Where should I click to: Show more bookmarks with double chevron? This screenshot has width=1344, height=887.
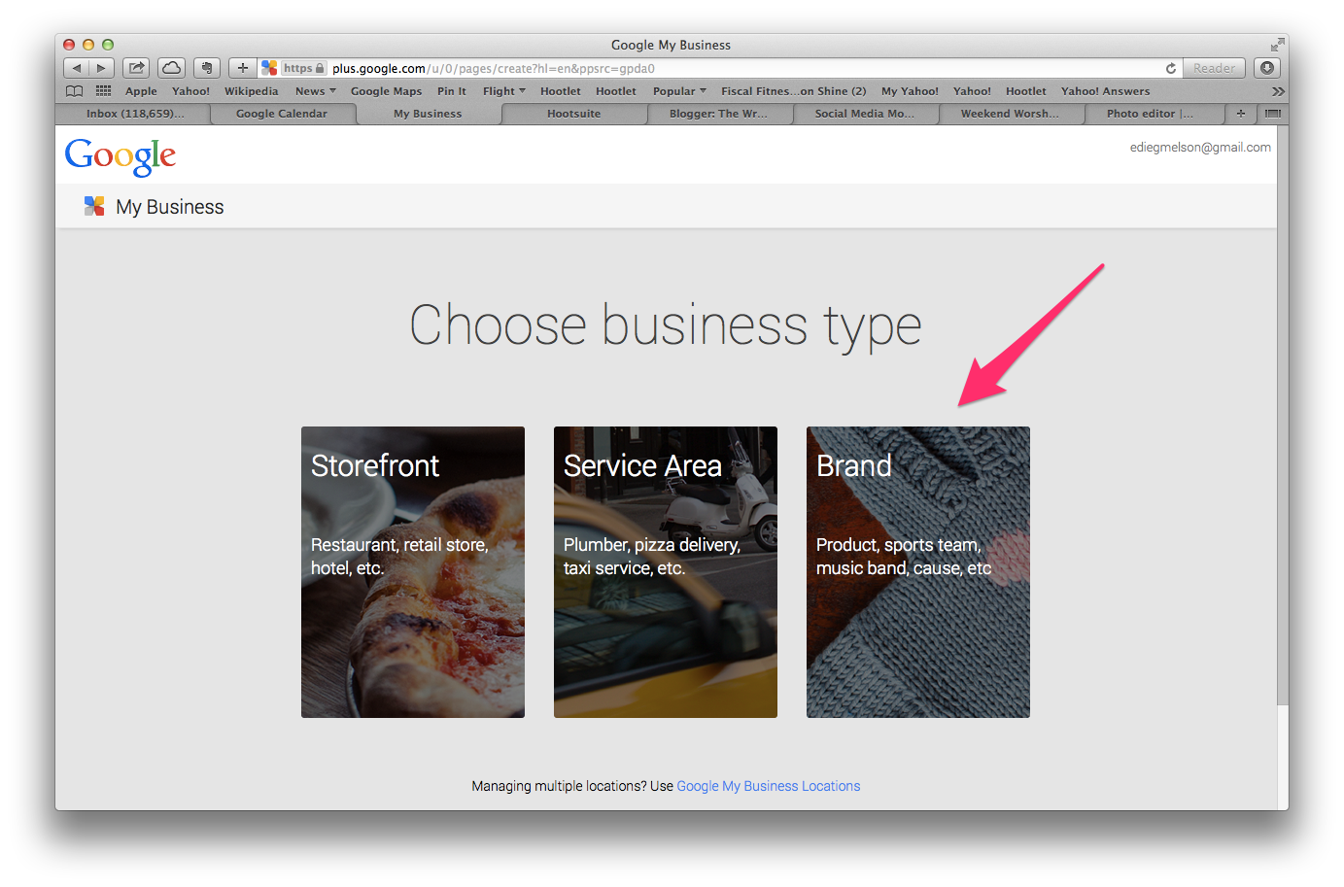point(1278,91)
